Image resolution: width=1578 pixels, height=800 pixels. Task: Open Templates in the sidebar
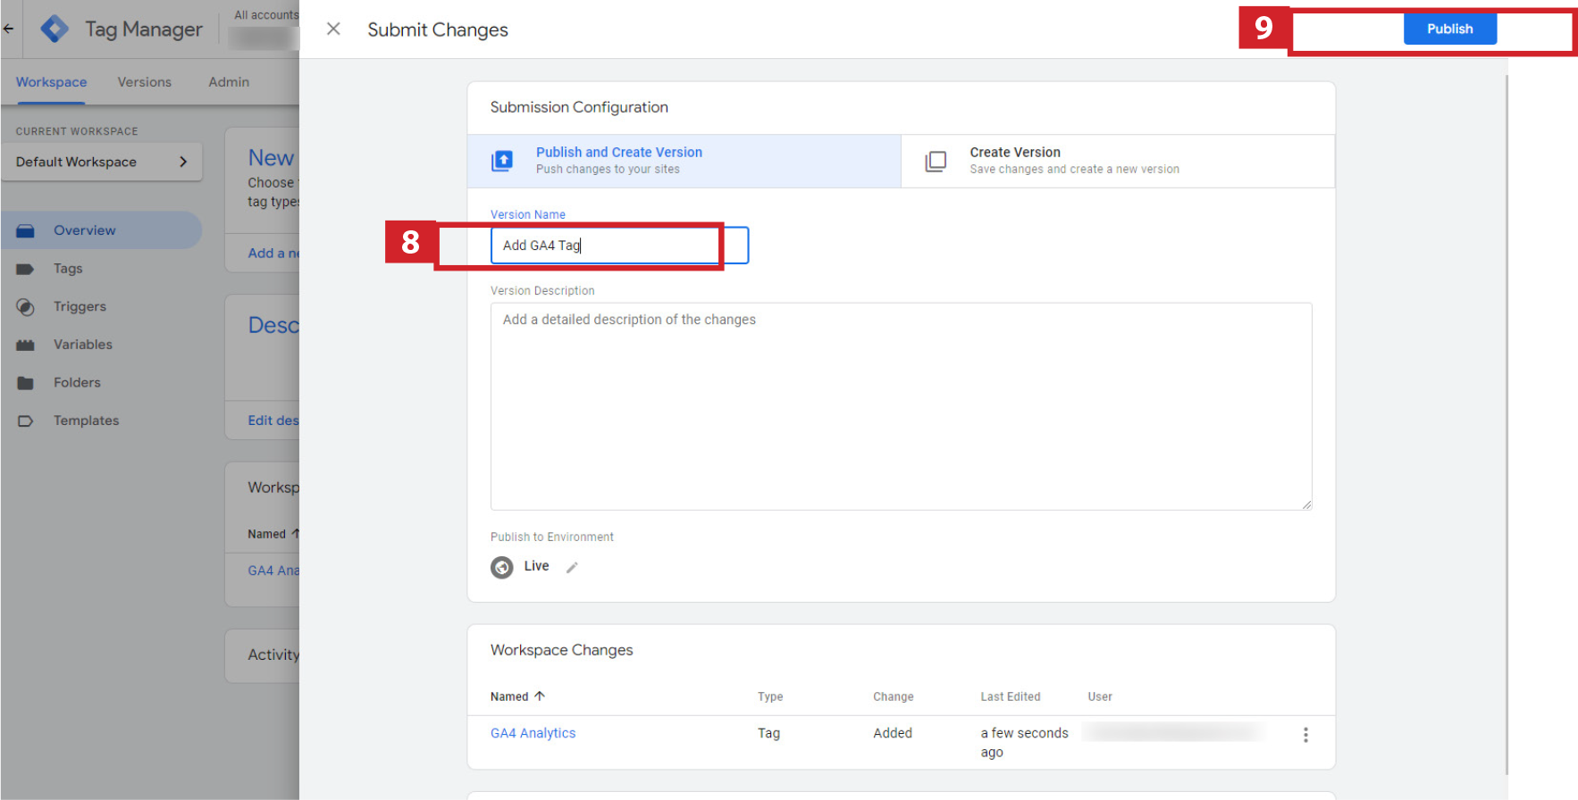pyautogui.click(x=86, y=421)
